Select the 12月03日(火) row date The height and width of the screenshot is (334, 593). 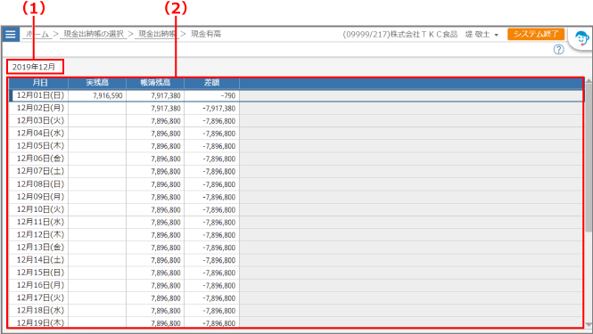[40, 121]
